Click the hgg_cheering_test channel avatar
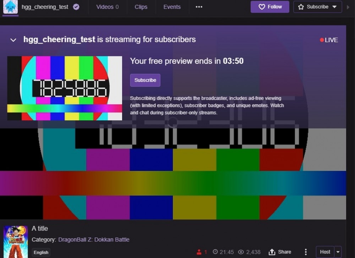Screen dimensions: 355x258 coord(11,7)
